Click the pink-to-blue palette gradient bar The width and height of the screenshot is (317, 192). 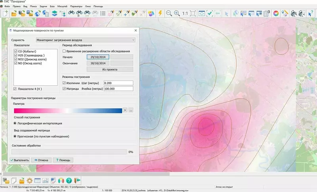(67, 110)
